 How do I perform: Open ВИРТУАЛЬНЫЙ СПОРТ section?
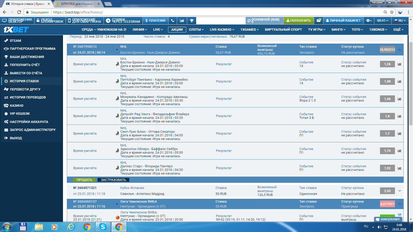click(283, 30)
